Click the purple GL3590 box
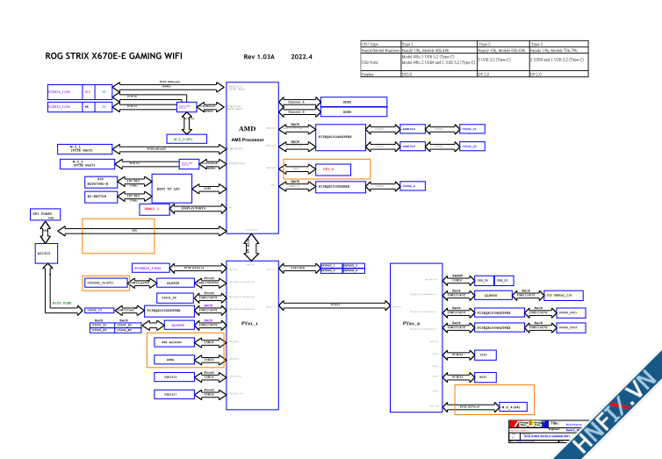Screen dimensions: 662x459 tap(179, 326)
